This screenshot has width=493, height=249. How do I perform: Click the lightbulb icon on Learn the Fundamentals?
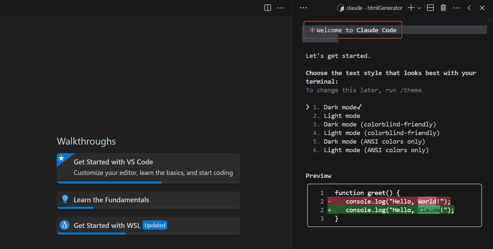click(x=65, y=199)
